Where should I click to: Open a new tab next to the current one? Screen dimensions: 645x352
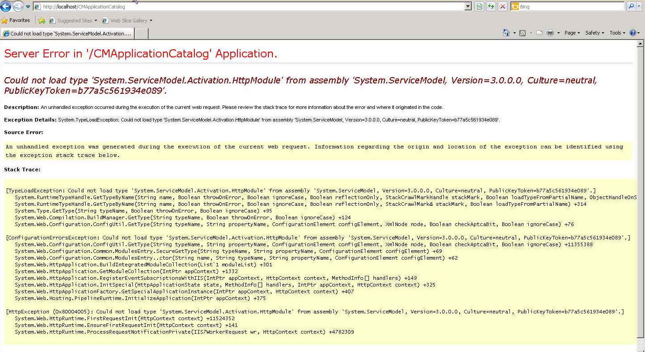coord(140,33)
